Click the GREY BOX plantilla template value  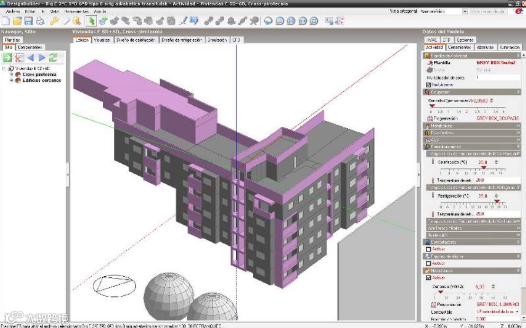pyautogui.click(x=496, y=62)
